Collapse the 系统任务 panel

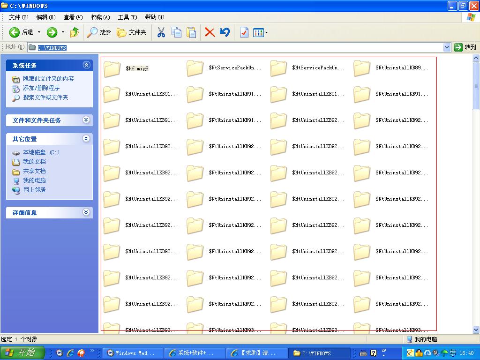coord(86,65)
